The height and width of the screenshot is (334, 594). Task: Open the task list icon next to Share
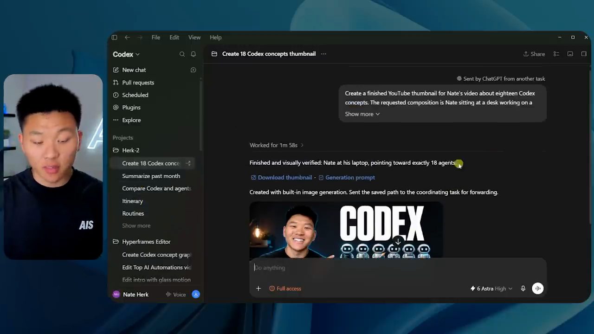pos(556,54)
